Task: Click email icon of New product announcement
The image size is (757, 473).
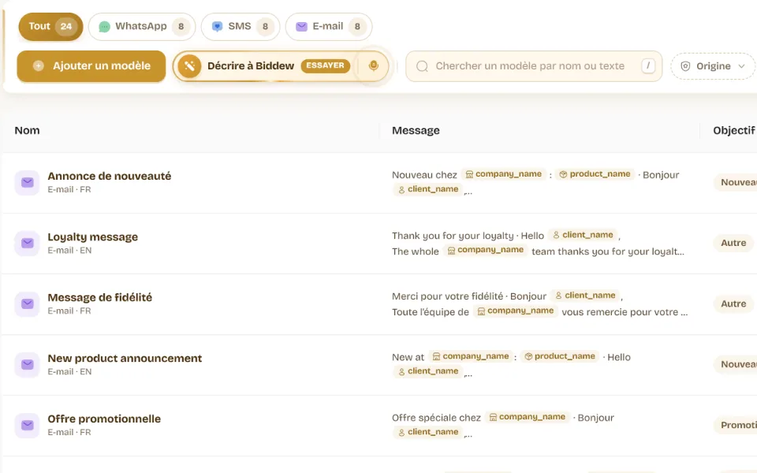Action: pos(27,365)
